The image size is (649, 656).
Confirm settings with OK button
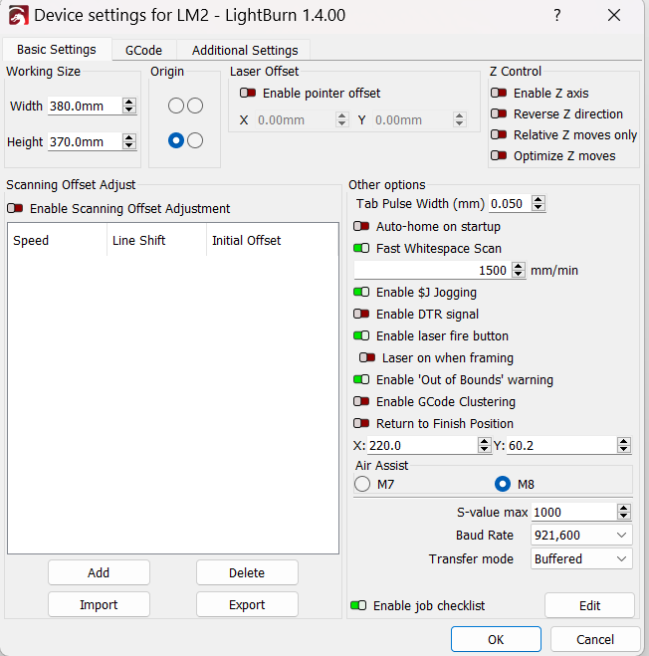tap(496, 639)
